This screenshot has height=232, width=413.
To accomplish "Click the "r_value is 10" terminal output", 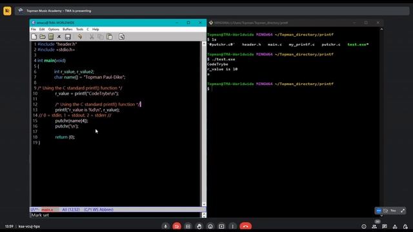I will 222,69.
